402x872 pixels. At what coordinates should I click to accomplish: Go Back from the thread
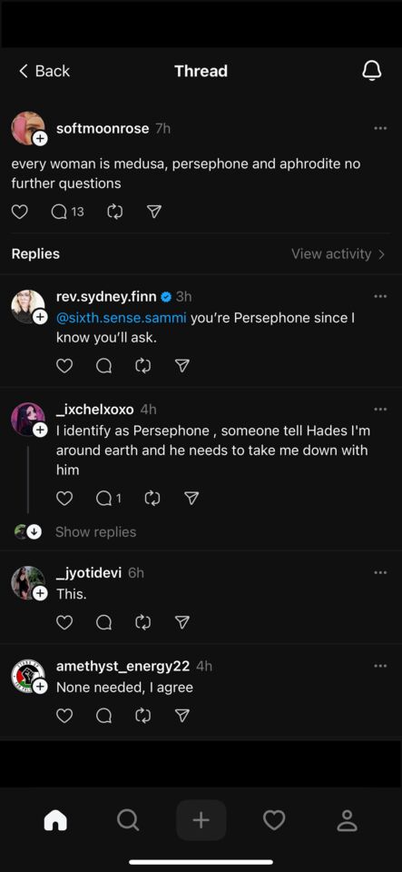coord(44,71)
